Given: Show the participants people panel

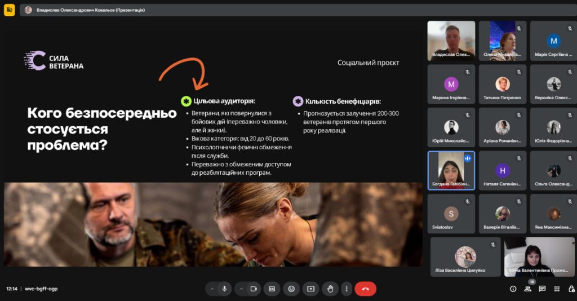Looking at the screenshot, I should point(527,289).
